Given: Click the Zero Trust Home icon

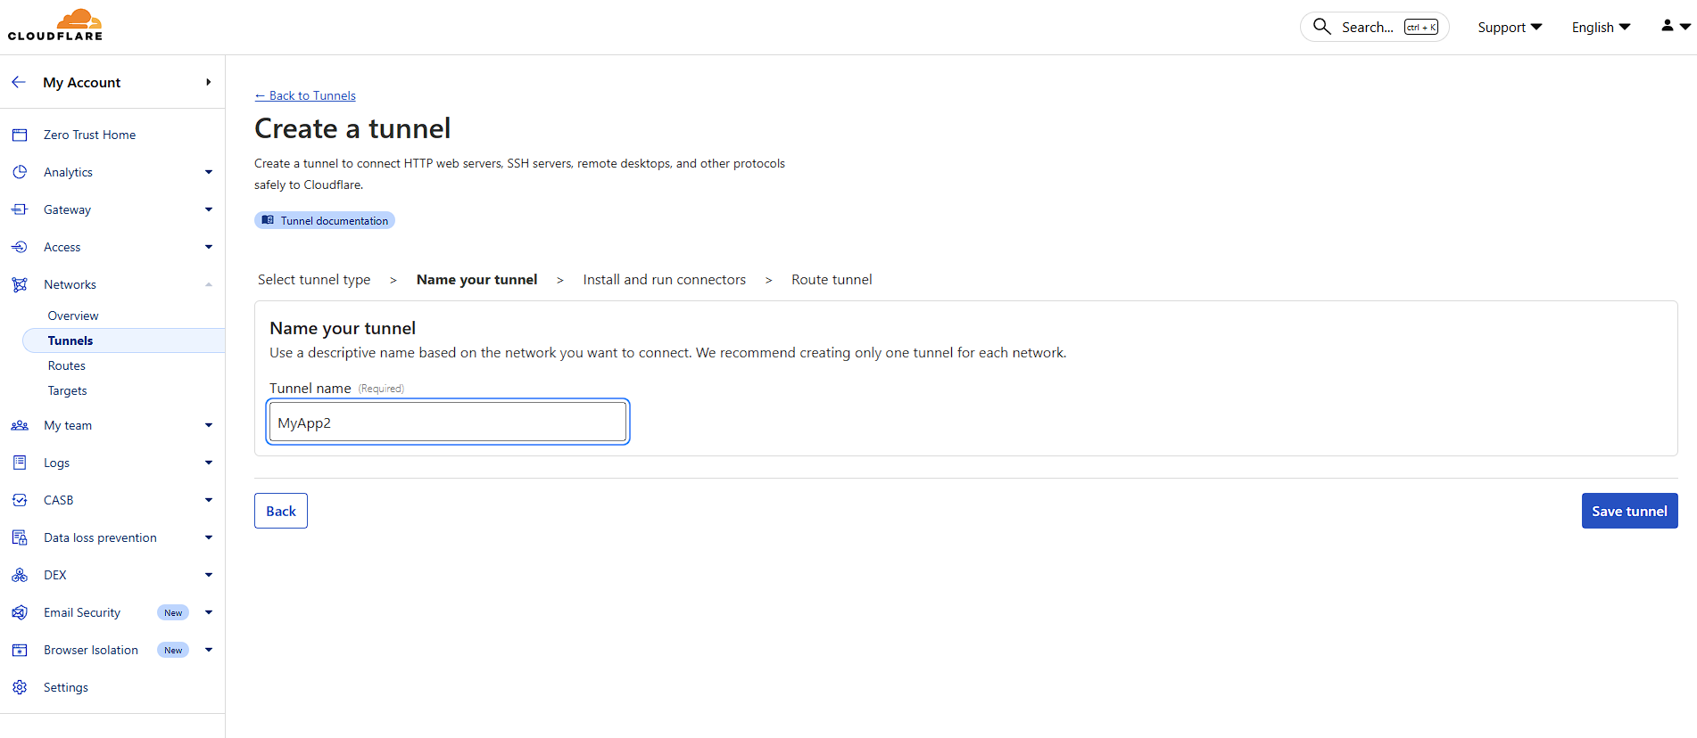Looking at the screenshot, I should pyautogui.click(x=20, y=135).
